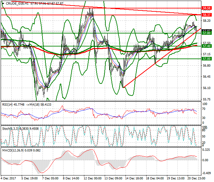214x182 pixels.
Task: Click the 20 Dec 23:00 time label
Action: (x=196, y=178)
